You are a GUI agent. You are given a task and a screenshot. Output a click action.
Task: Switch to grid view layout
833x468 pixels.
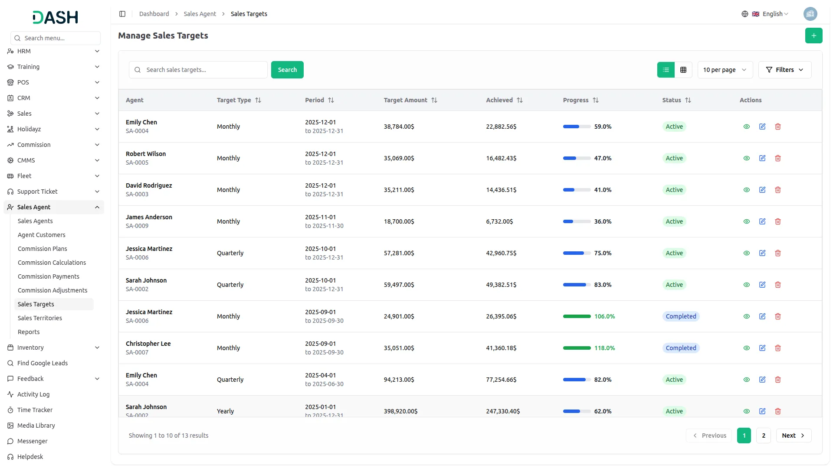click(x=683, y=70)
